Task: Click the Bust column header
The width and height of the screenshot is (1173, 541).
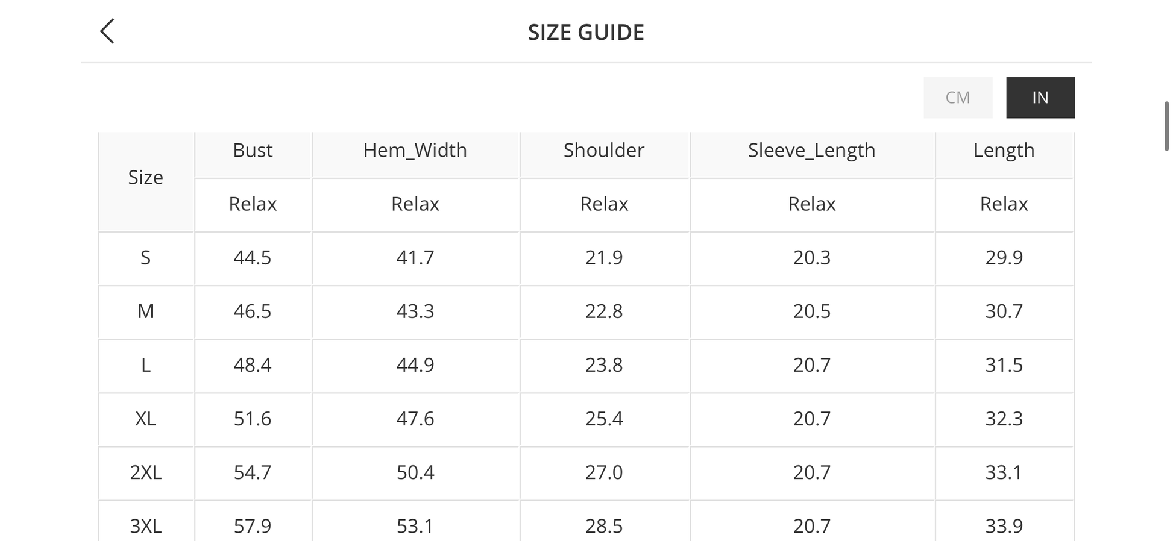Action: pos(253,150)
